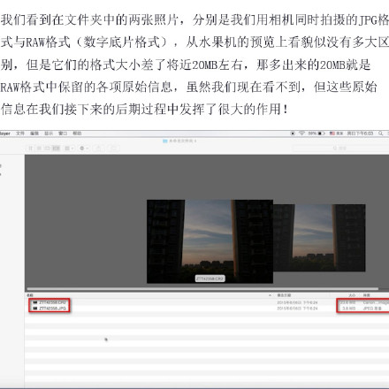Image resolution: width=389 pixels, height=389 pixels.
Task: Click the Edit Tags toolbar button
Action: pos(113,149)
